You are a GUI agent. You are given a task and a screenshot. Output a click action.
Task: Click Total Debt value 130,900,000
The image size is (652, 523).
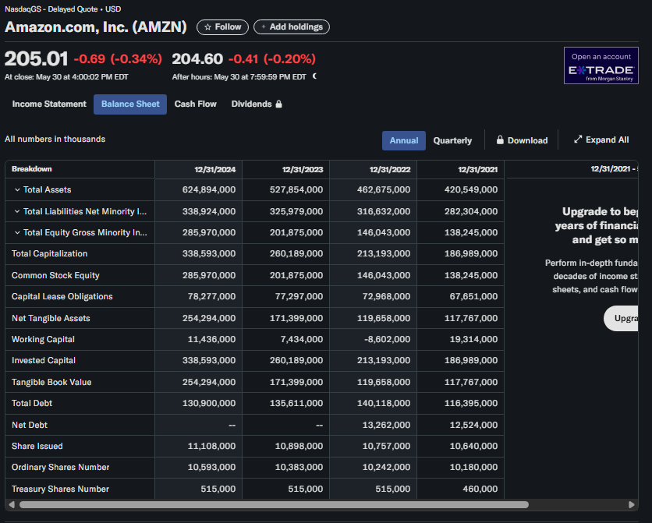coord(209,404)
